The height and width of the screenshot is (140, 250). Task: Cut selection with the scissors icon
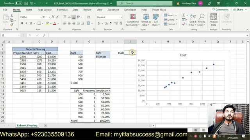[12, 16]
